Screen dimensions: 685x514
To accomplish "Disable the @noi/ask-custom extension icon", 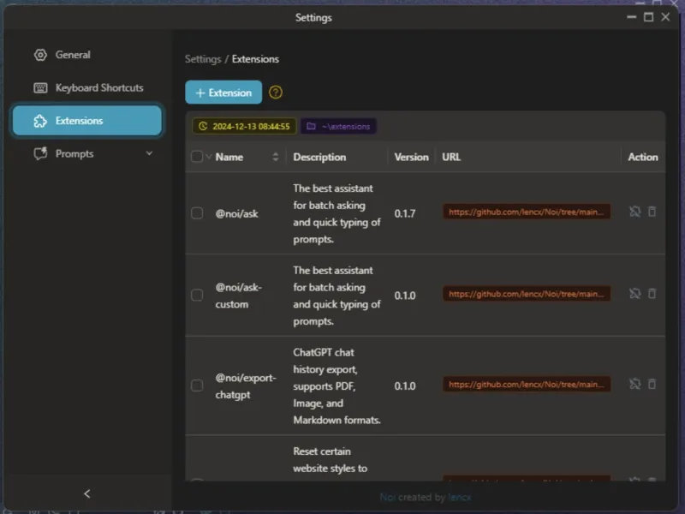I will point(634,294).
